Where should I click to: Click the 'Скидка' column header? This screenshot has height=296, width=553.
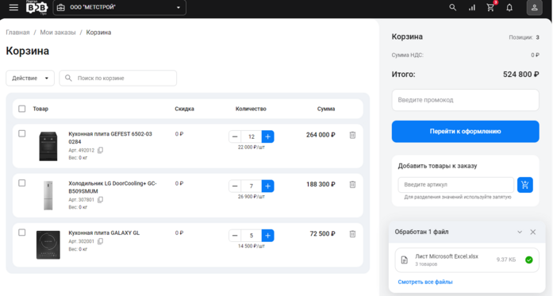point(184,109)
